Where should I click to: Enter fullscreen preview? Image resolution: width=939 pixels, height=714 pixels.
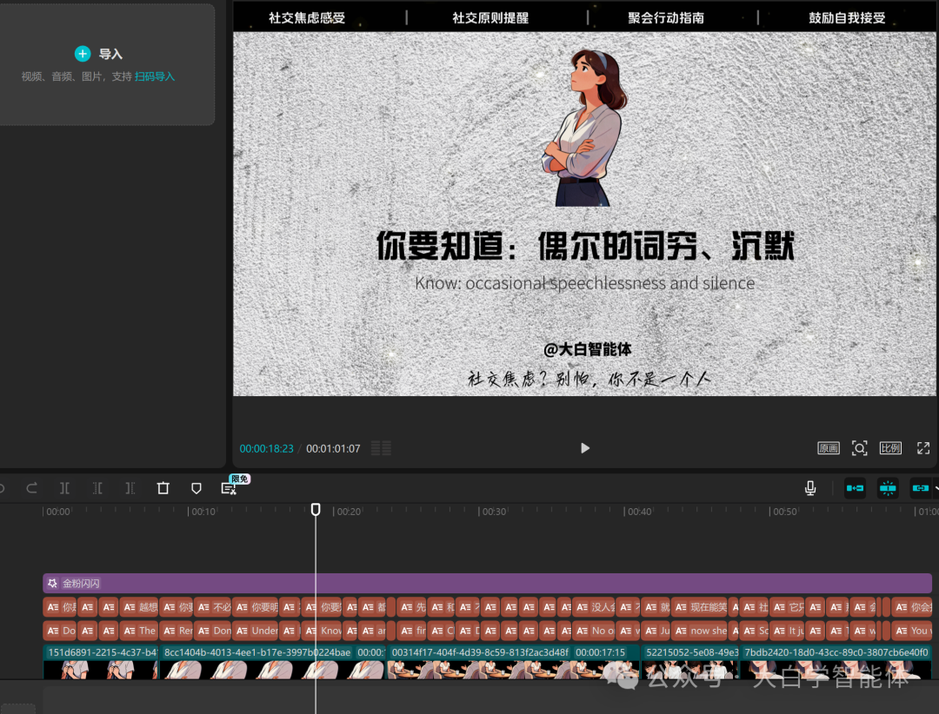923,448
